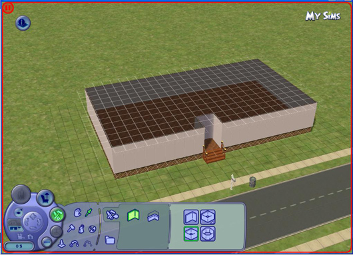Choose the sledgehammer demolish tool
Screen dimensions: 353x255
(71, 228)
